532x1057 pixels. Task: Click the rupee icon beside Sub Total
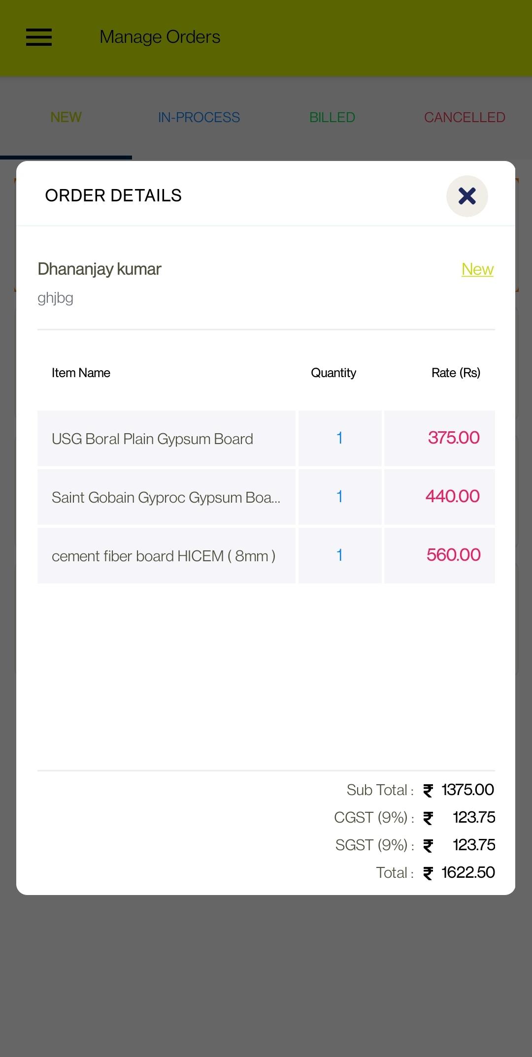pos(428,791)
